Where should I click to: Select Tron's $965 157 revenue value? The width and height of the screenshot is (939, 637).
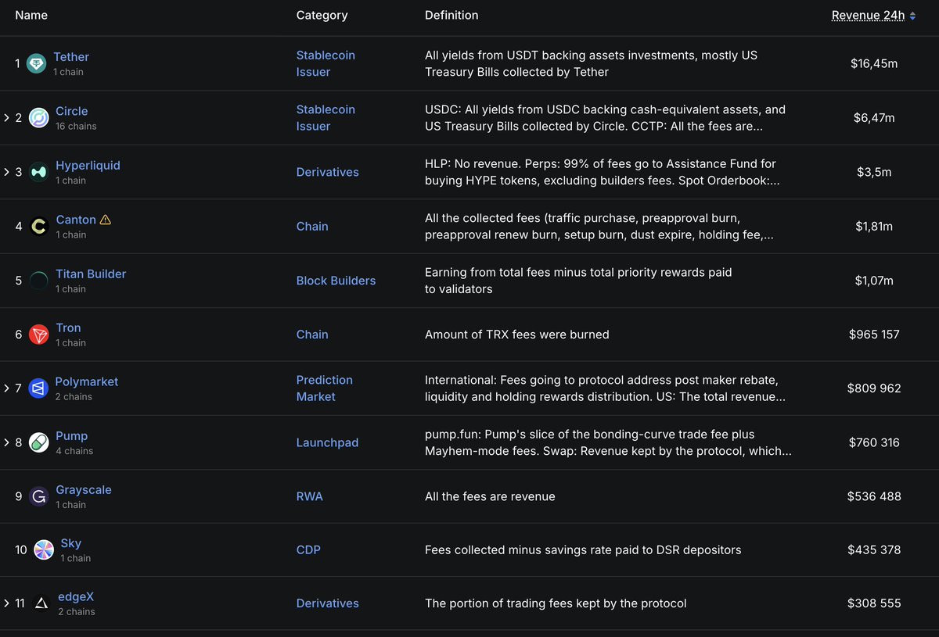pyautogui.click(x=874, y=335)
